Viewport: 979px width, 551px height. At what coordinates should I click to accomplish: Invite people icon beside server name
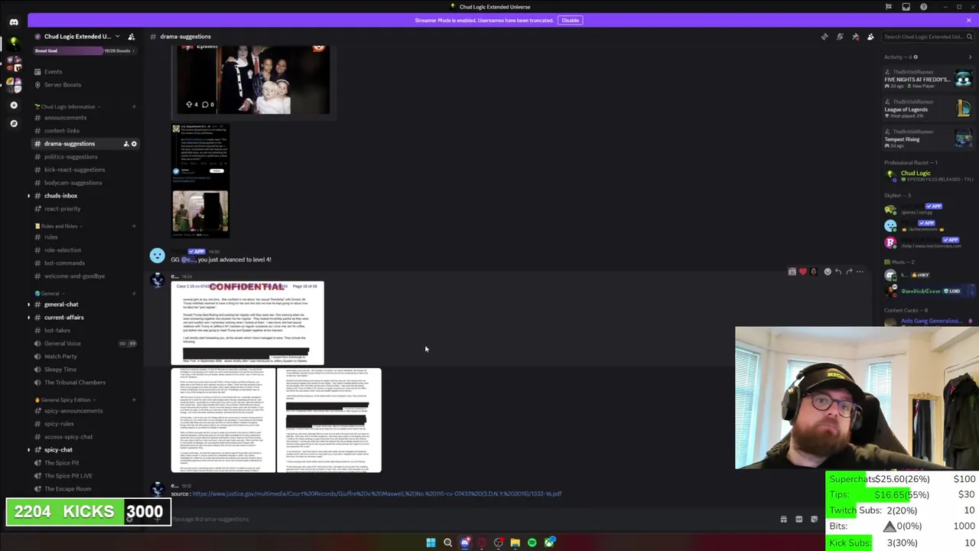click(x=131, y=37)
